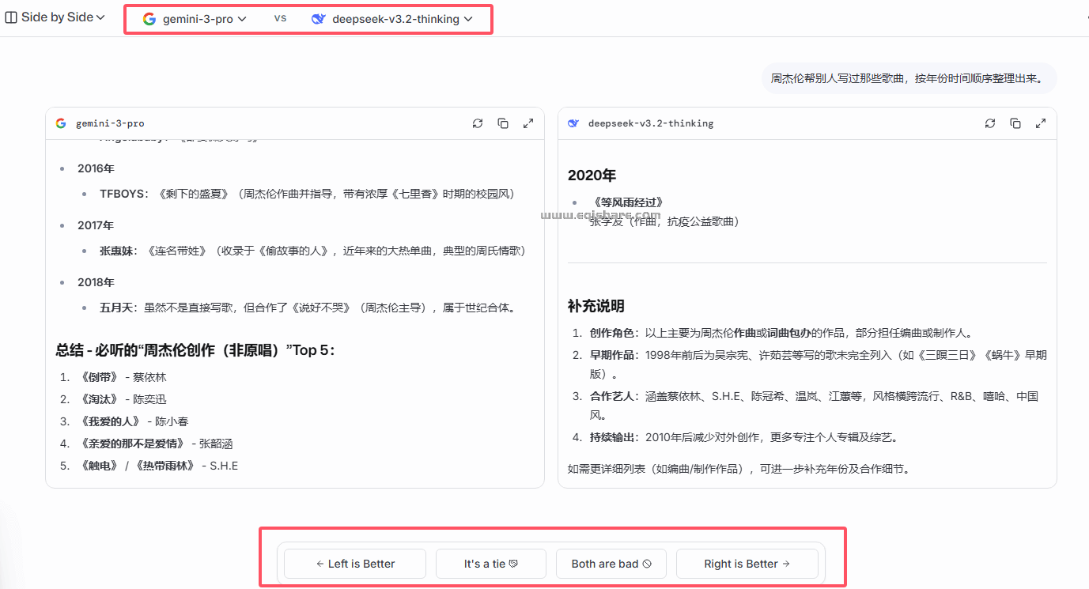The width and height of the screenshot is (1089, 589).
Task: Click the Gemini logo in the model selector
Action: click(x=149, y=17)
